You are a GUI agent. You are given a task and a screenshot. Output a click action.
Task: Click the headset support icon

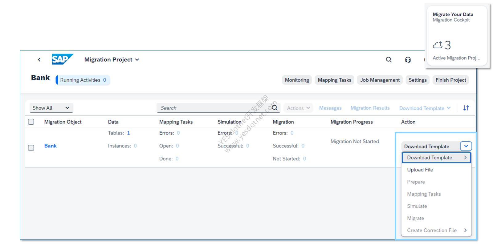[408, 60]
